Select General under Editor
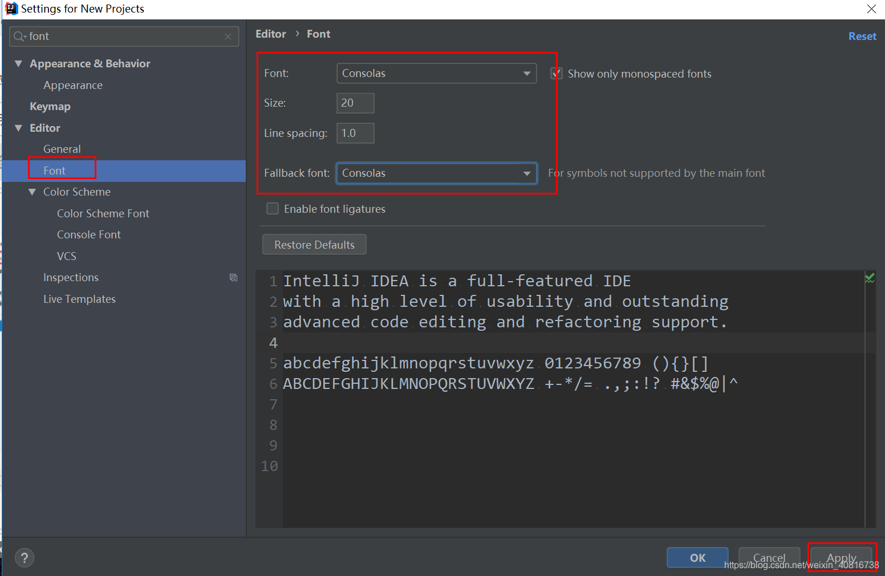Image resolution: width=885 pixels, height=576 pixels. pyautogui.click(x=62, y=149)
